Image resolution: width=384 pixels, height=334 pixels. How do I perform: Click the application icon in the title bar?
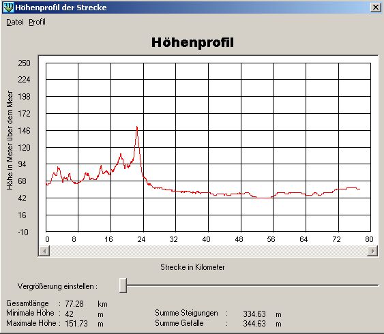coord(8,7)
